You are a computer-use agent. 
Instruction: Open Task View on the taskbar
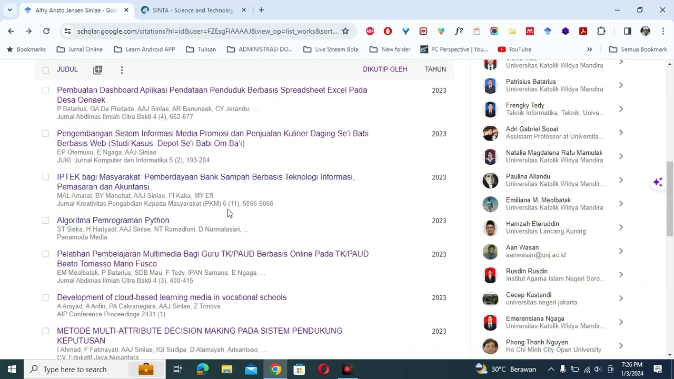(177, 369)
